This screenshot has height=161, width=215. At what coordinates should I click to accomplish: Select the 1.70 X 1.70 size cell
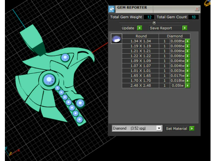[141, 80]
